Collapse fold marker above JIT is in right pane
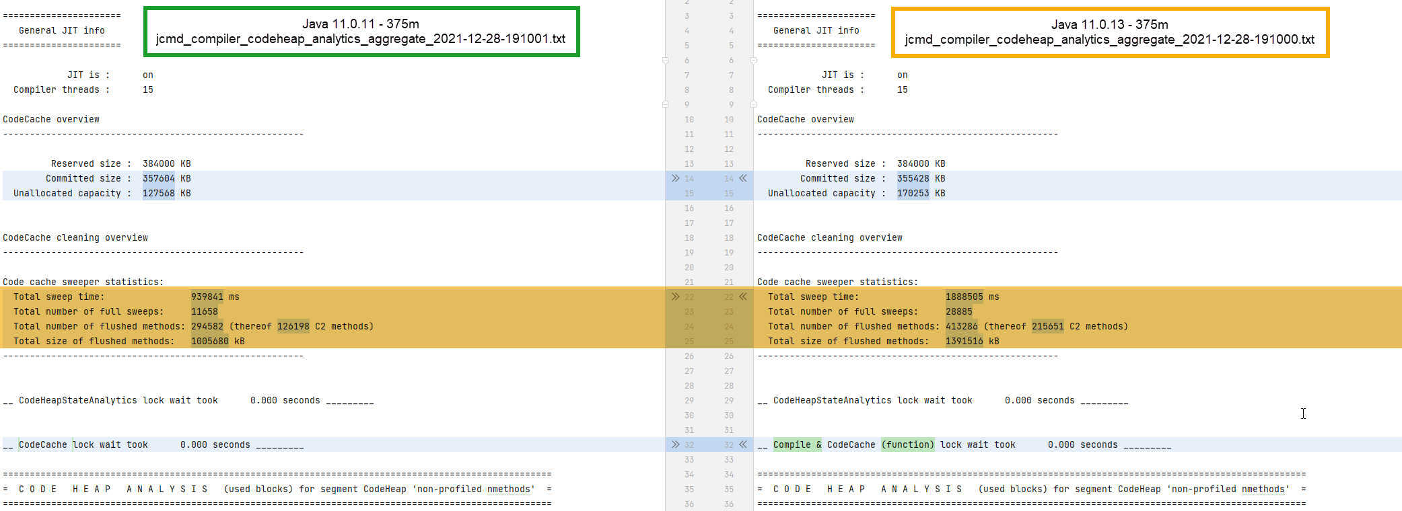The height and width of the screenshot is (511, 1402). click(x=753, y=61)
